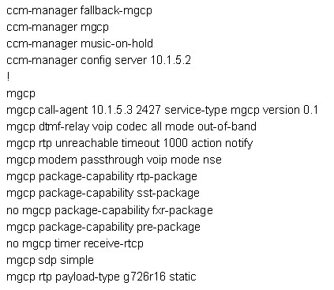Click the standalone 'mgcp' line
334x290 pixels.
click(x=21, y=94)
